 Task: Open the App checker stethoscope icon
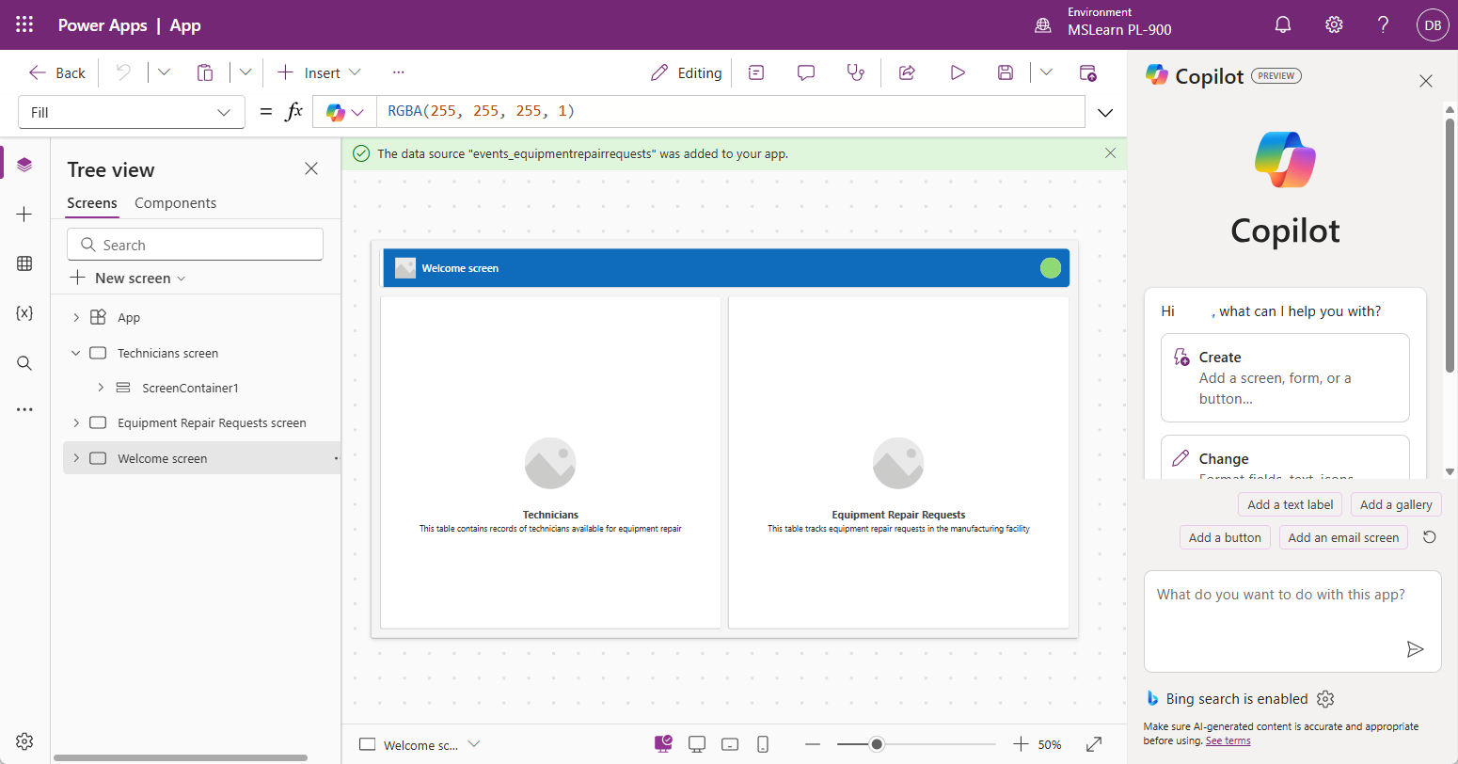pyautogui.click(x=856, y=72)
